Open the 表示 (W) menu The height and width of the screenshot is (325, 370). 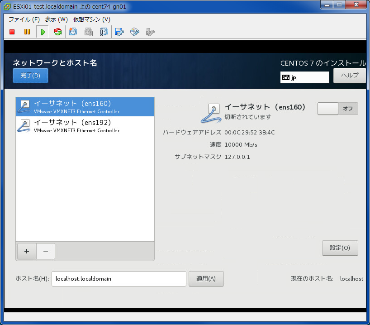[x=57, y=19]
